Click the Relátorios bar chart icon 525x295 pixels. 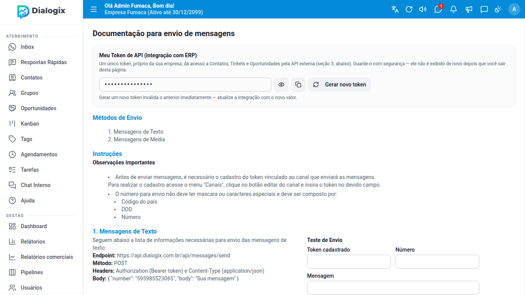pyautogui.click(x=12, y=242)
